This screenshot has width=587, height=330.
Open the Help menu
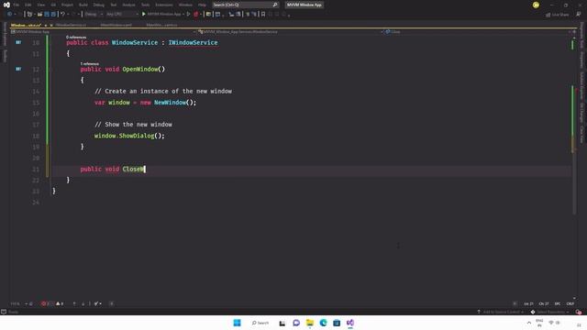tap(202, 5)
